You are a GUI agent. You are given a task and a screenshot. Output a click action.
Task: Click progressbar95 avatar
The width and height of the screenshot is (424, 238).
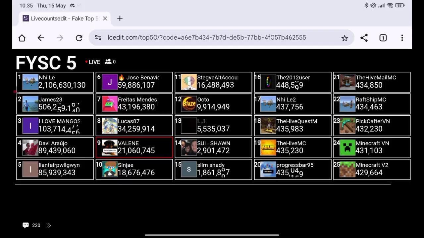click(268, 170)
